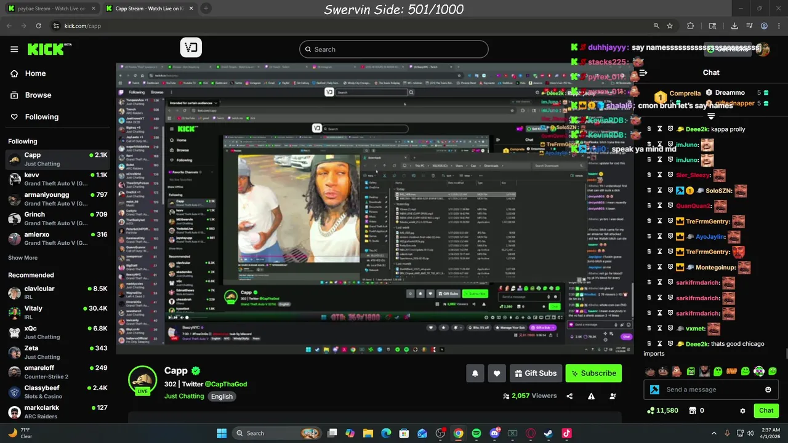This screenshot has height=443, width=788.
Task: Click the green Chat send button
Action: click(x=766, y=410)
